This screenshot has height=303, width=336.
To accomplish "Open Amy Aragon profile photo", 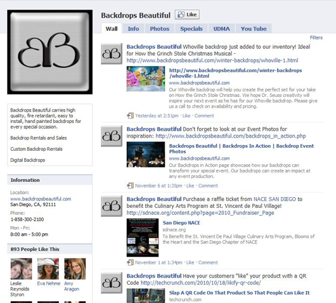I will coord(75,269).
